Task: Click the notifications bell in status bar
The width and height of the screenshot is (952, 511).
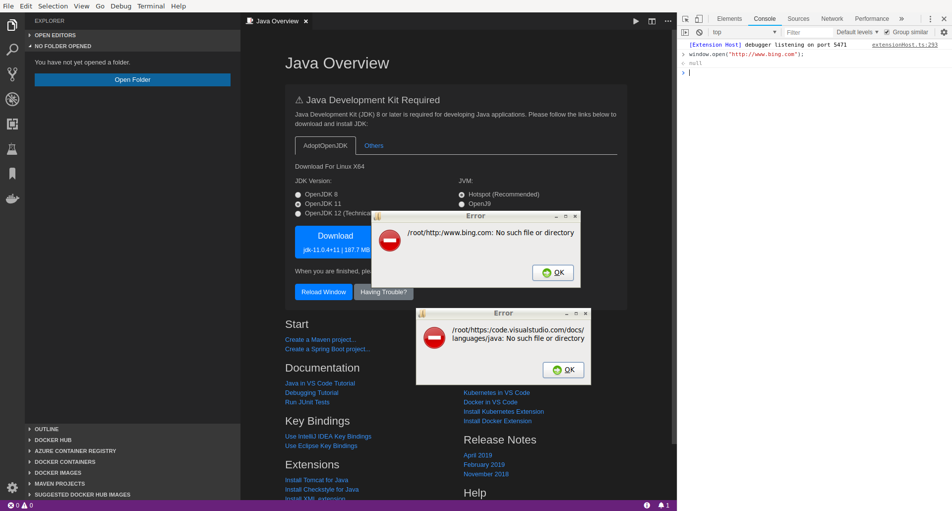Action: tap(663, 506)
